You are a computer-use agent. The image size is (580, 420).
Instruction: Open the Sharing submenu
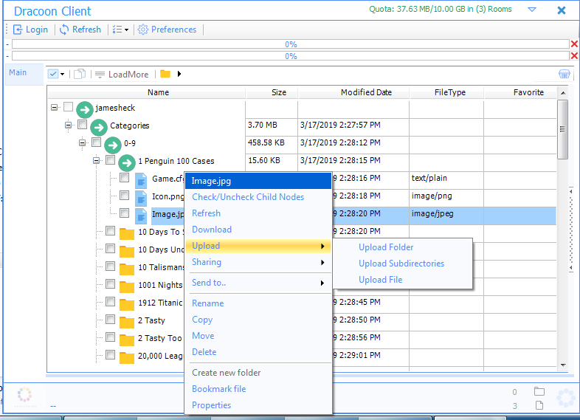coord(258,262)
